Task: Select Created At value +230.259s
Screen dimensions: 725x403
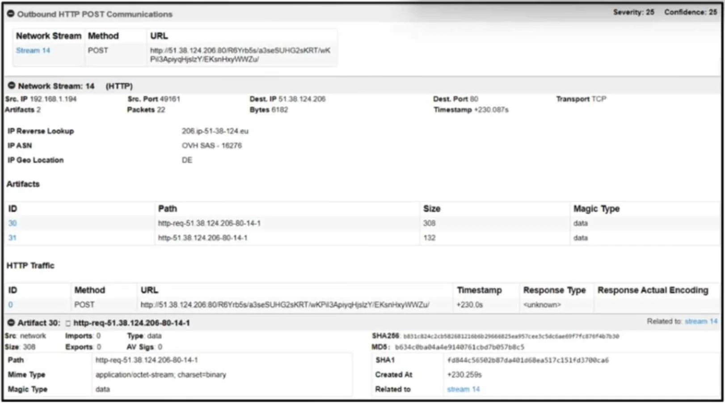Action: 464,374
